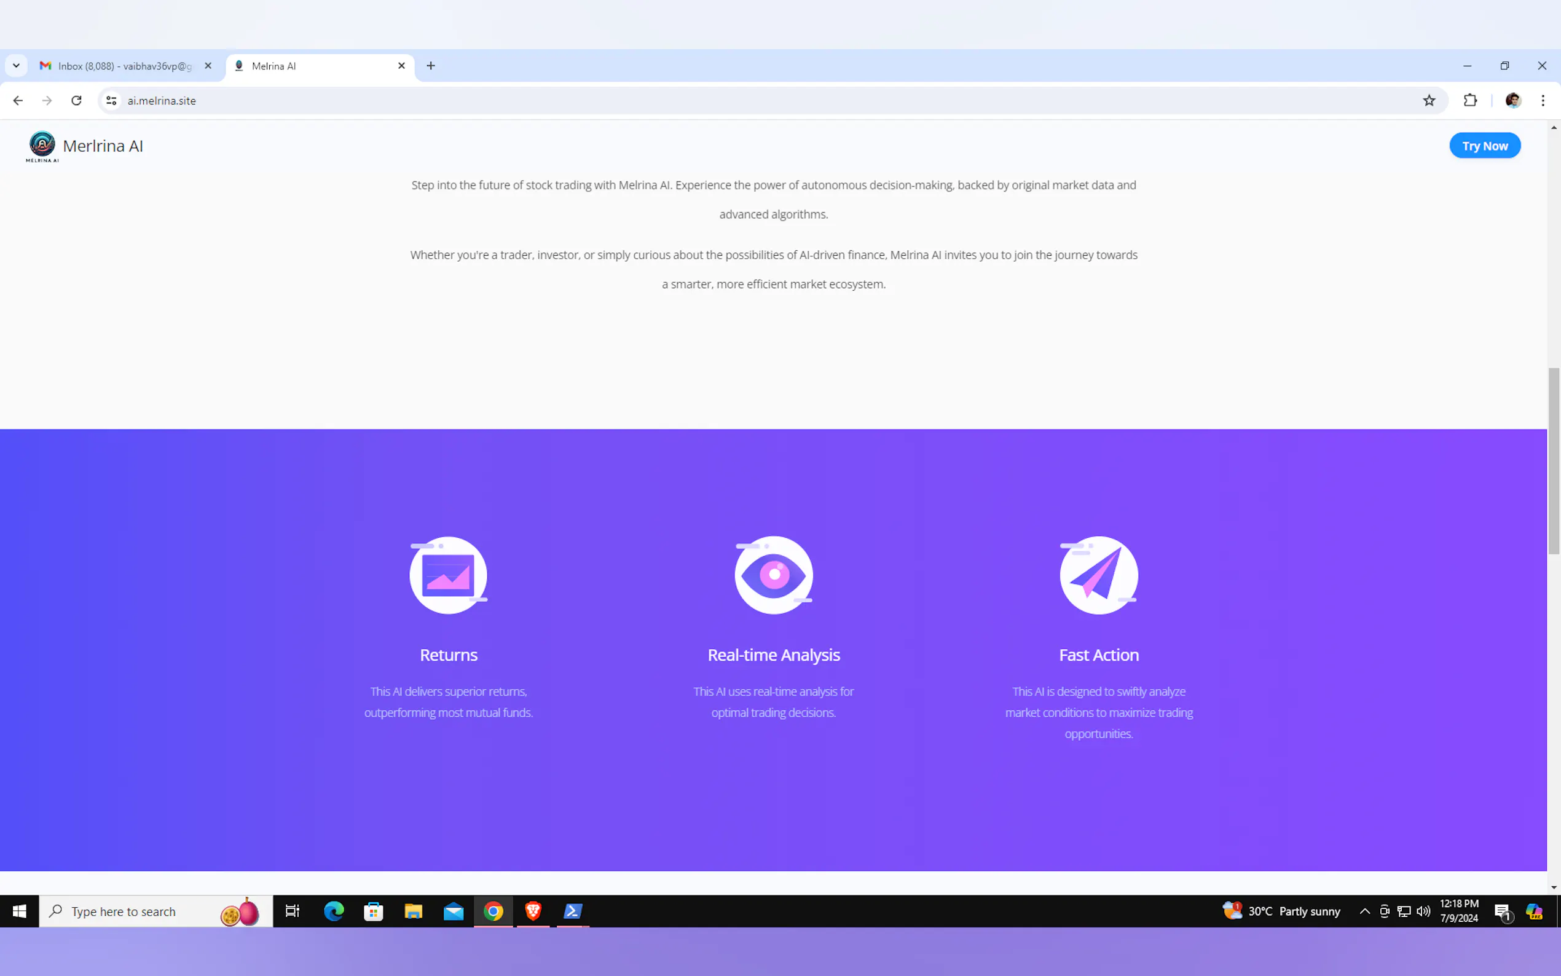Screen dimensions: 1561x976
Task: Open Brave browser from taskbar
Action: pos(533,911)
